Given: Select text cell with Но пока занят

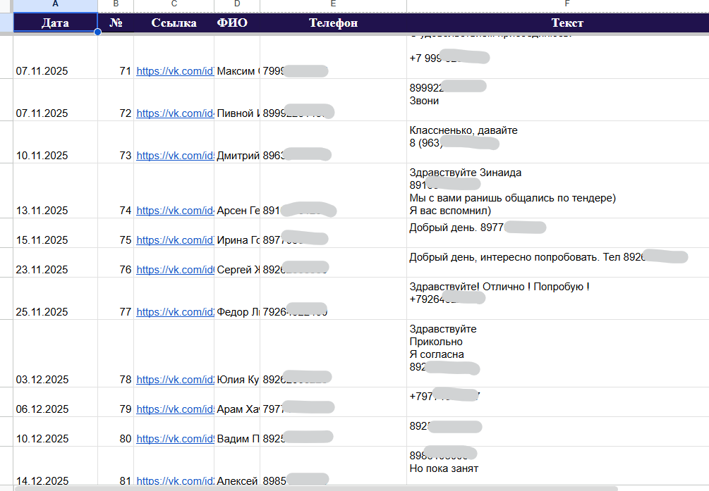Looking at the screenshot, I should tap(558, 466).
